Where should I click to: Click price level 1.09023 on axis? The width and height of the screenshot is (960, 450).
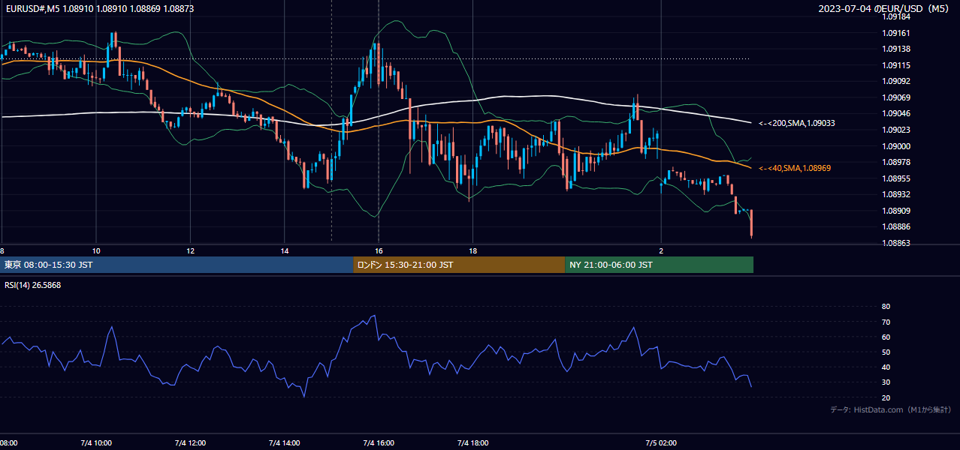[x=895, y=130]
